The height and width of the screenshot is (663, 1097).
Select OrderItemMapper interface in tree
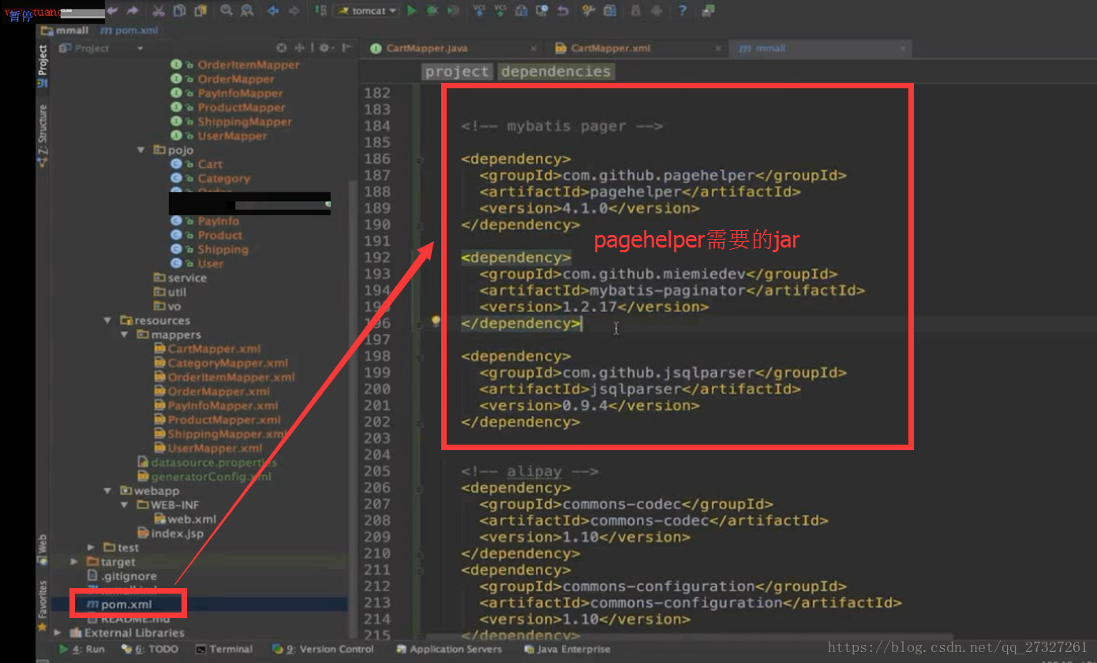pyautogui.click(x=249, y=65)
